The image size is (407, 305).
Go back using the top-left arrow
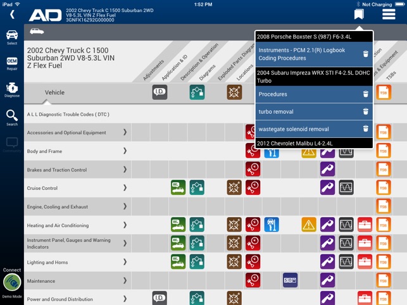pos(12,15)
